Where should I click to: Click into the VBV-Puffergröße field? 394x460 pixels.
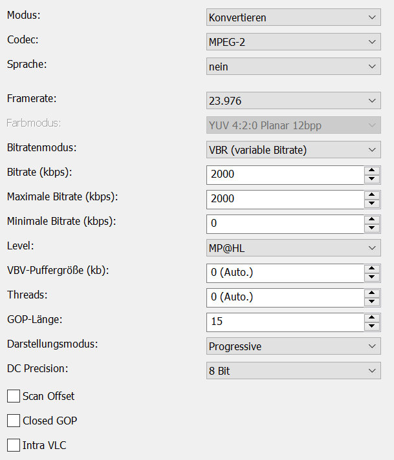[285, 273]
